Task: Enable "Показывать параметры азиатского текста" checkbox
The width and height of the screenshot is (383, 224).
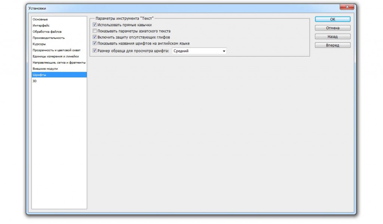Action: pos(95,31)
